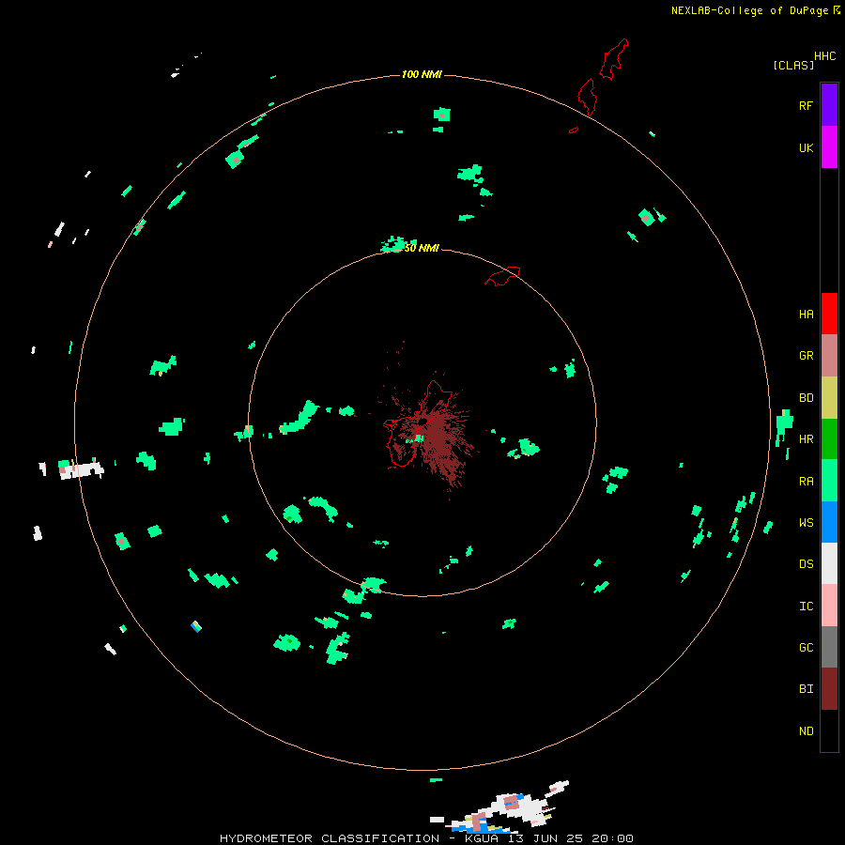Click the 100 NMI range ring label

tap(422, 74)
